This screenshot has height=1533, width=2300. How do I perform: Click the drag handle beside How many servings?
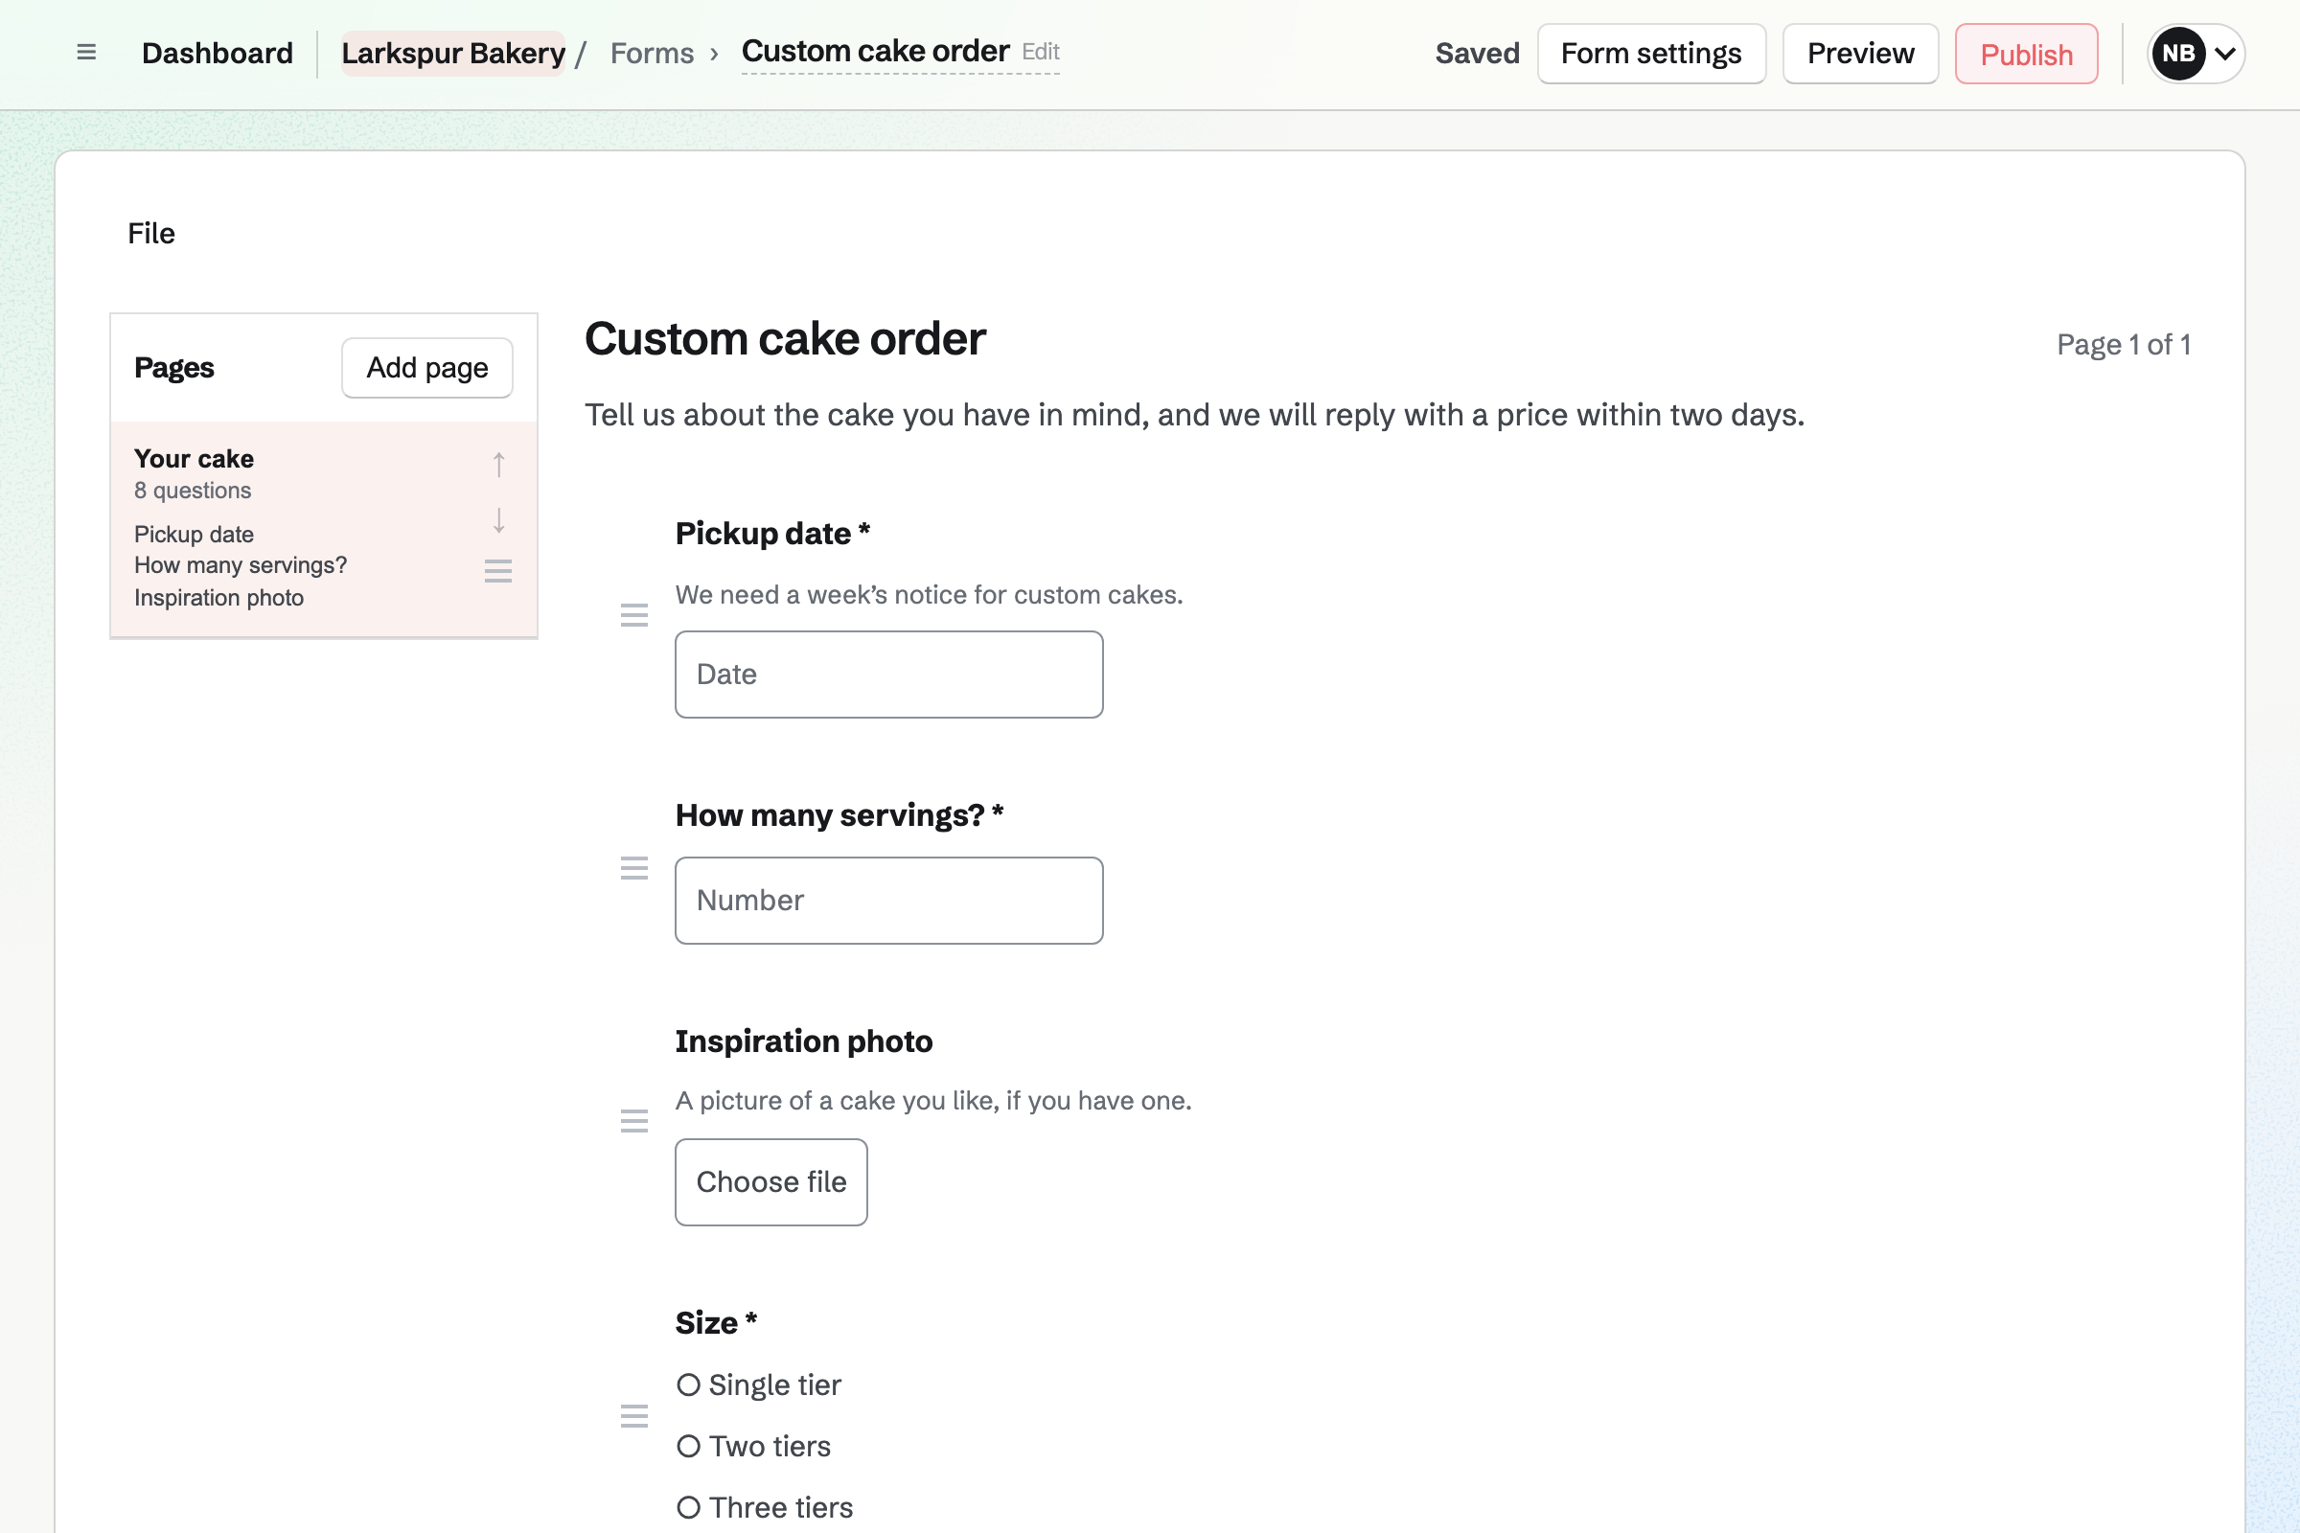(634, 868)
